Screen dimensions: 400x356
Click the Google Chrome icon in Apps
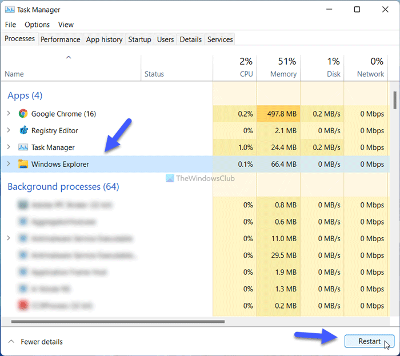point(23,114)
